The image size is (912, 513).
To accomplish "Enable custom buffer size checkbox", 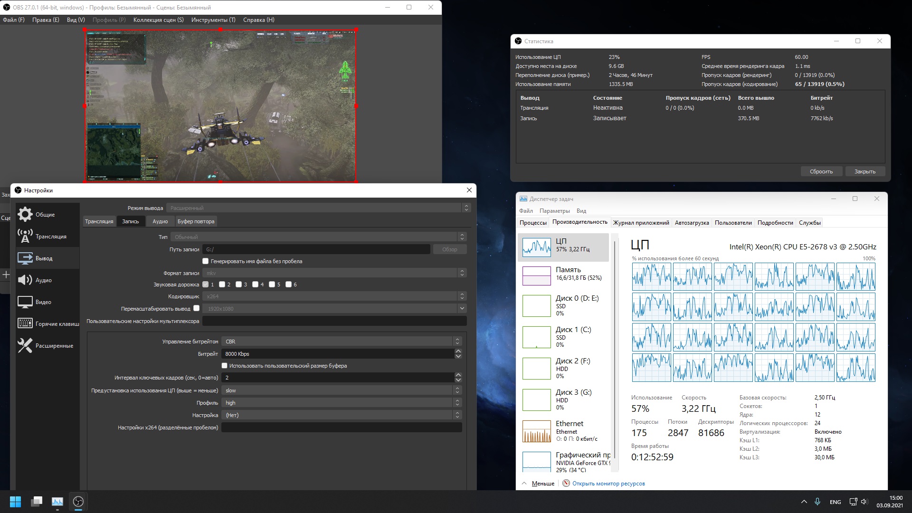I will [x=224, y=366].
